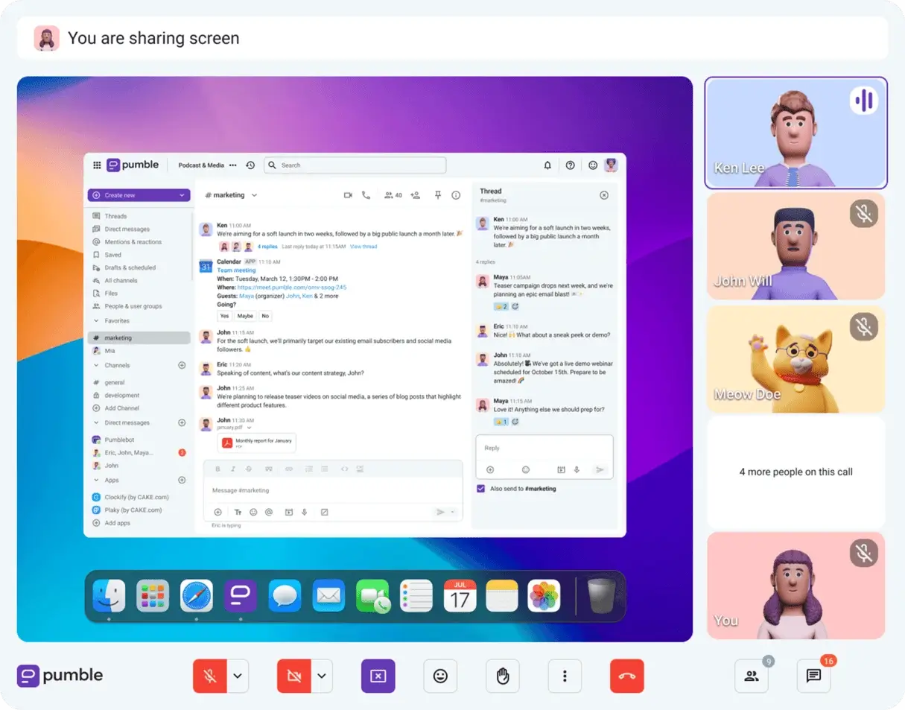This screenshot has height=710, width=905.
Task: Open the call chat with 16 badge
Action: point(813,676)
